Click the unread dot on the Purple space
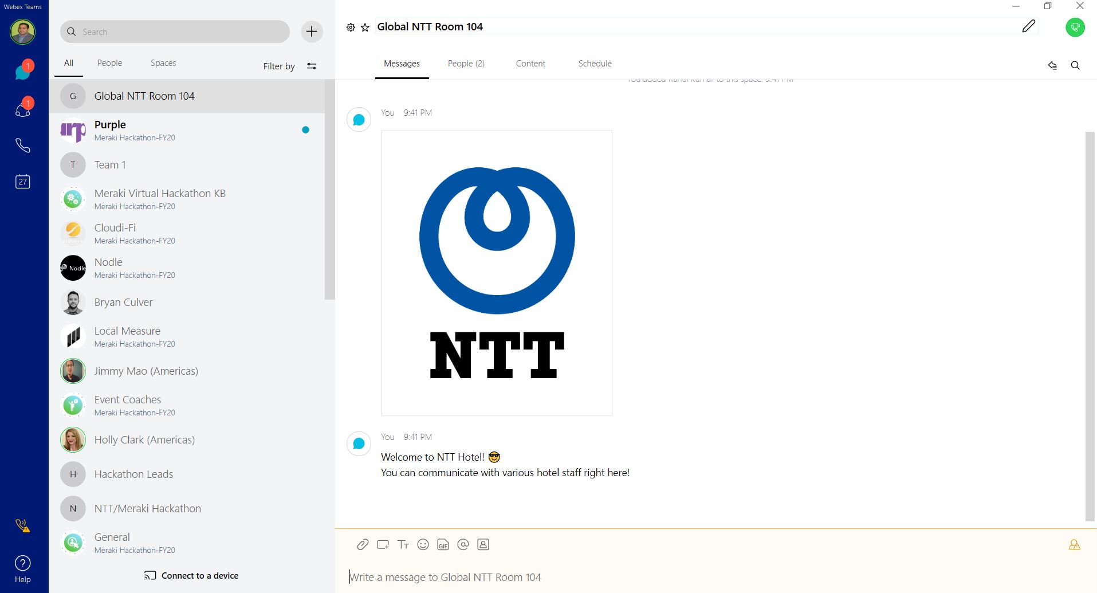Image resolution: width=1097 pixels, height=593 pixels. tap(306, 130)
